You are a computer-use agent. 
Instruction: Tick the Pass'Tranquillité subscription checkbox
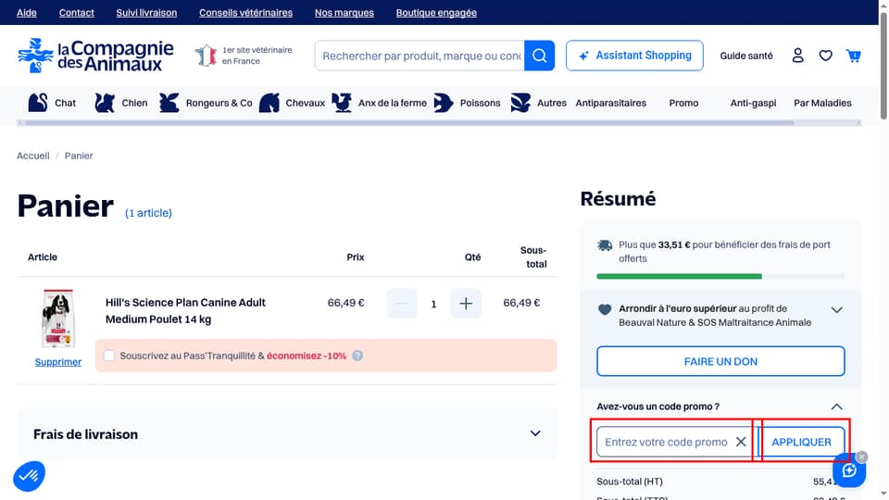point(109,356)
